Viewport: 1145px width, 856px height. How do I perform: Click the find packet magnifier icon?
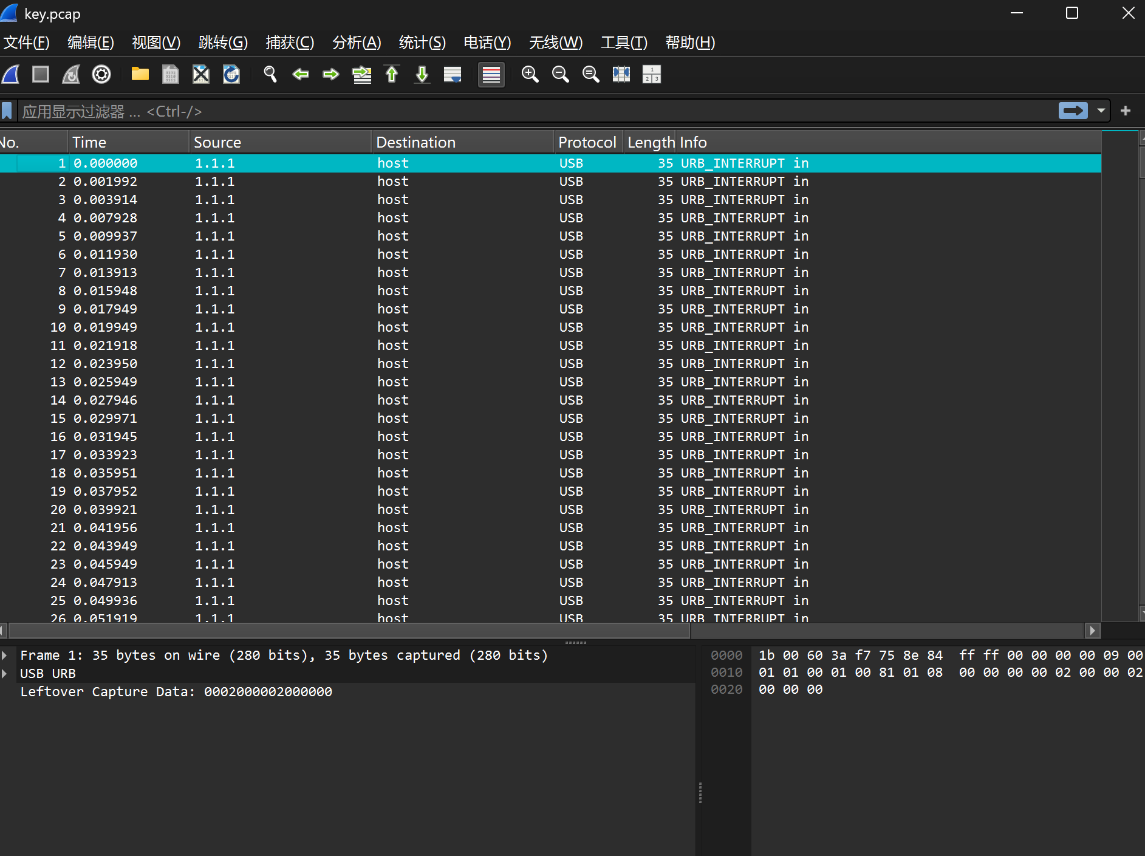tap(270, 74)
